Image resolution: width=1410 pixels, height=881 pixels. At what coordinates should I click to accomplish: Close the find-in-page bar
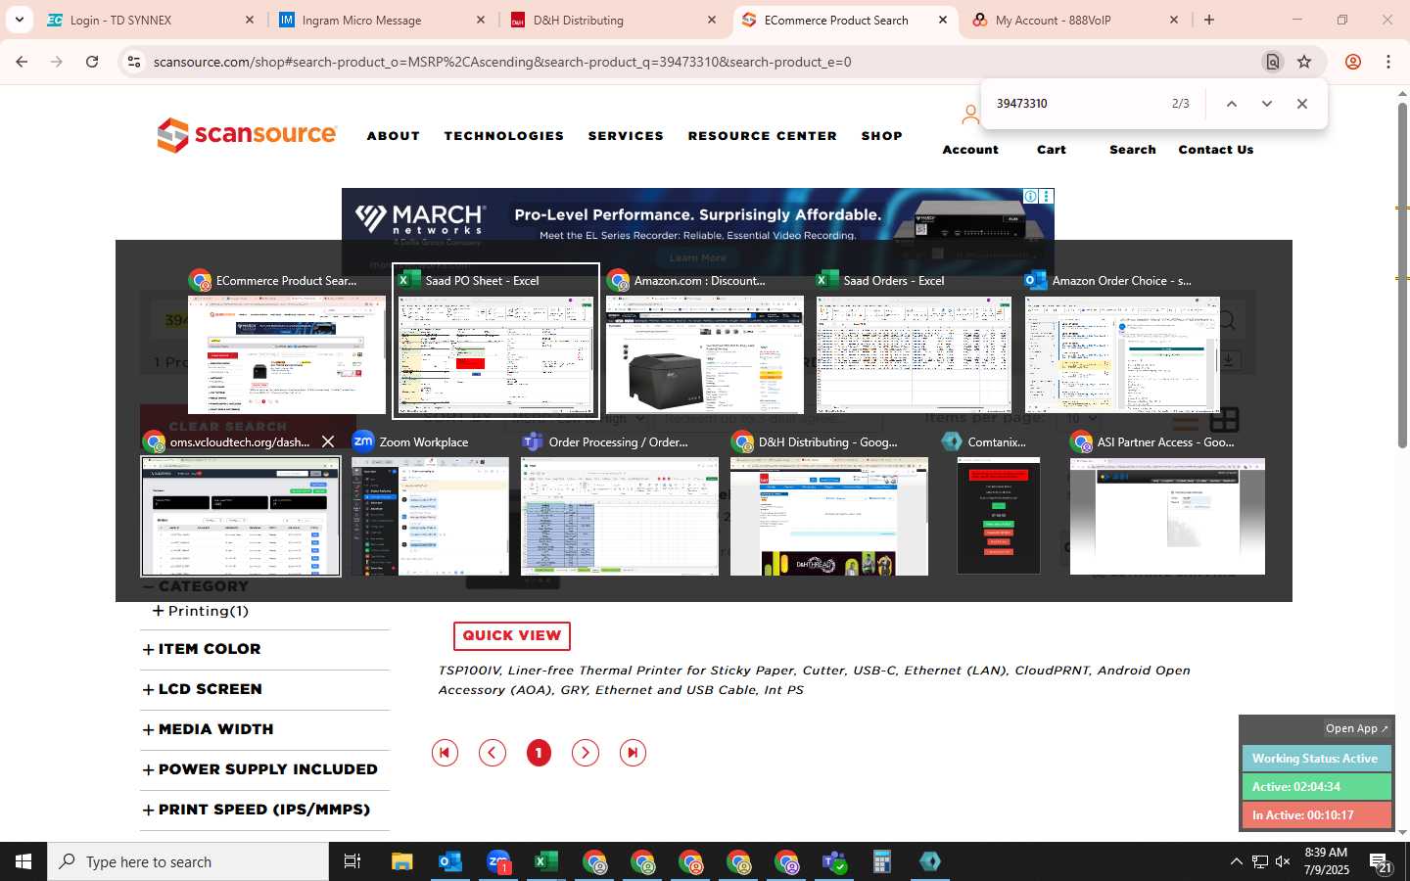(x=1302, y=104)
